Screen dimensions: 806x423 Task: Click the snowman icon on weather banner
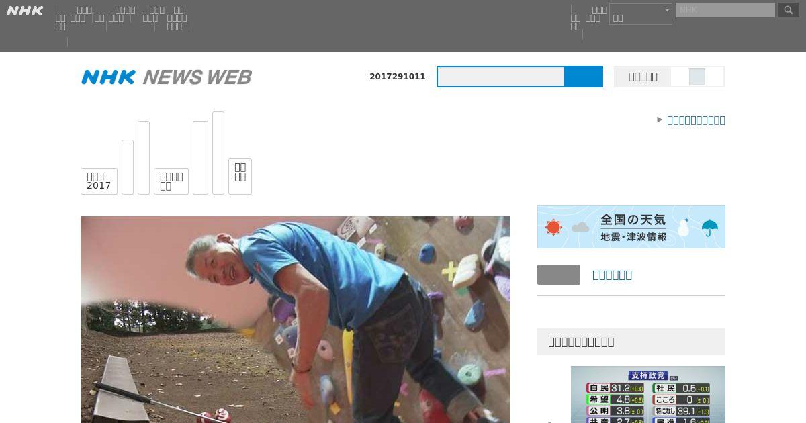(x=684, y=227)
